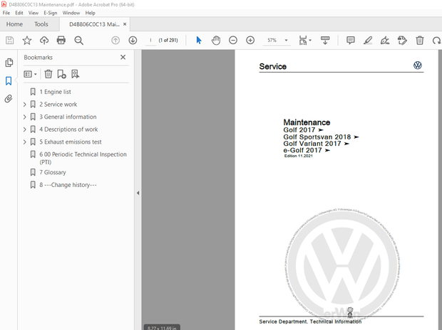Go to previous page arrow
The width and height of the screenshot is (442, 330).
[x=115, y=41]
